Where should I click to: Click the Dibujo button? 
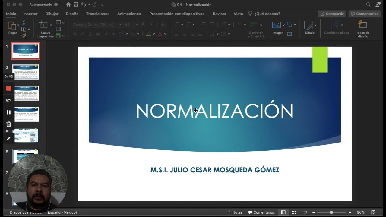click(309, 28)
